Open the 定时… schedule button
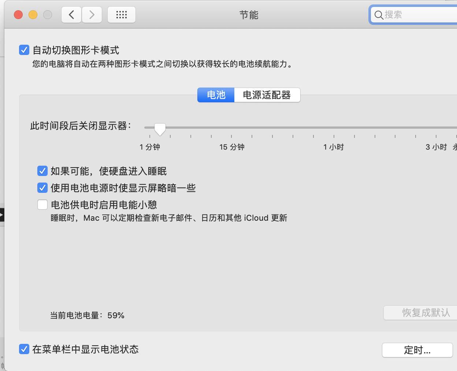 (417, 350)
